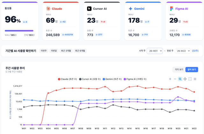This screenshot has height=134, width=204.
Task: Open the 시작 주 26-W01 dropdown
Action: tap(155, 51)
